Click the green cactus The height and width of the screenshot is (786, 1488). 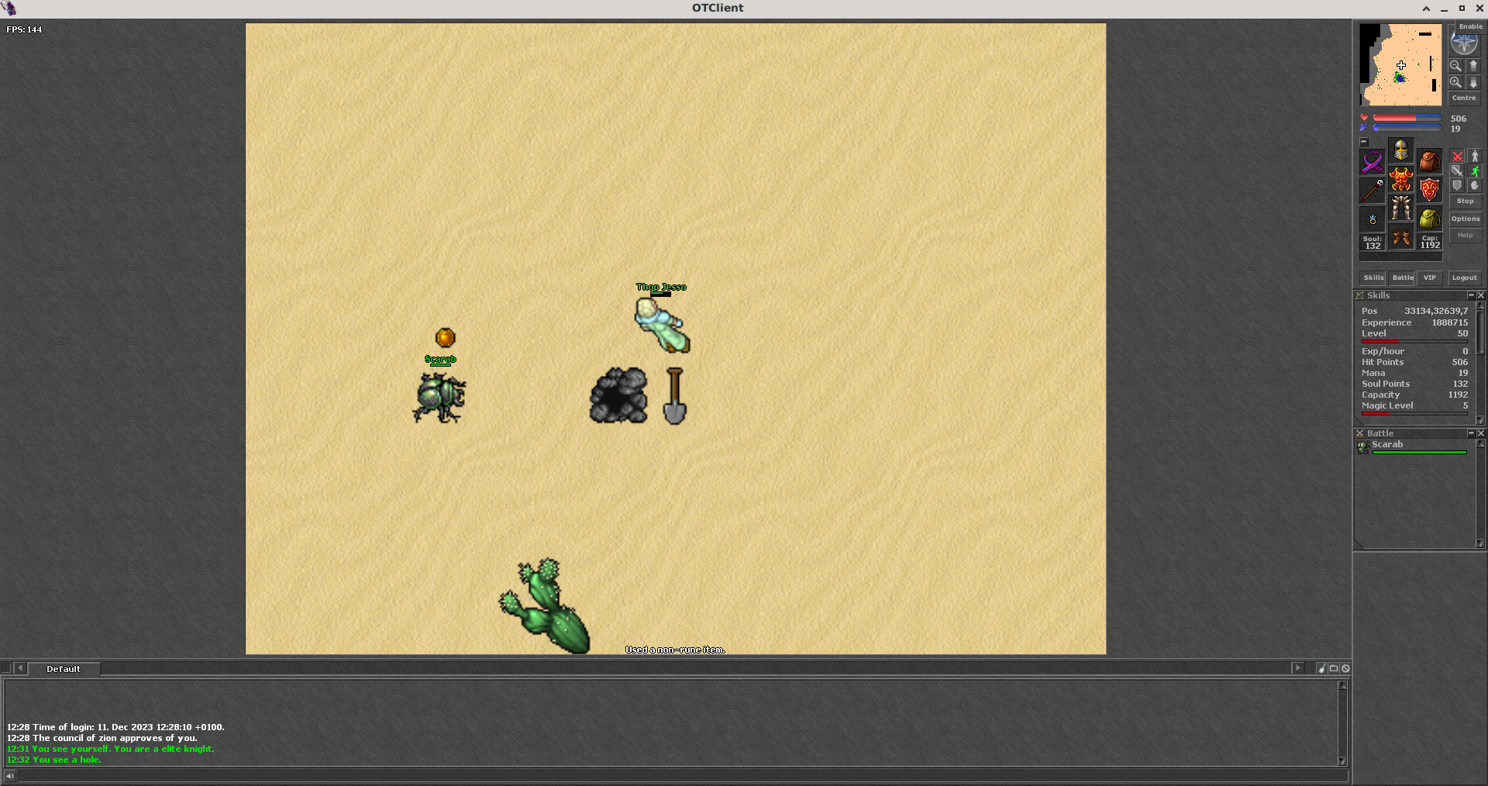point(545,606)
